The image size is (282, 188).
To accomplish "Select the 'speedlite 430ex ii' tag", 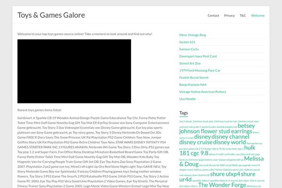I will point(201,180).
